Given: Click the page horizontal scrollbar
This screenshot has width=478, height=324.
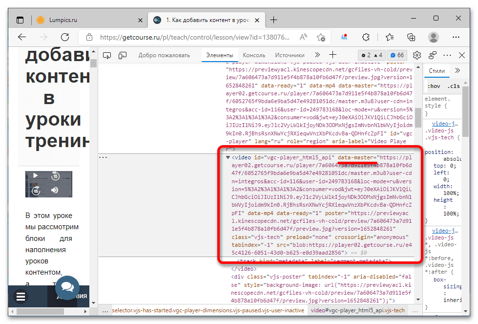Looking at the screenshot, I should 40,311.
